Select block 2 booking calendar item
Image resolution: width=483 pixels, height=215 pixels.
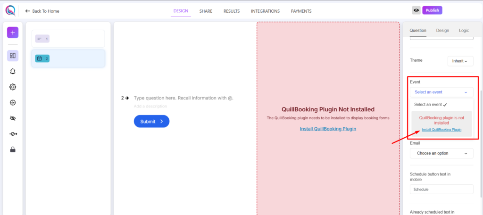(68, 58)
